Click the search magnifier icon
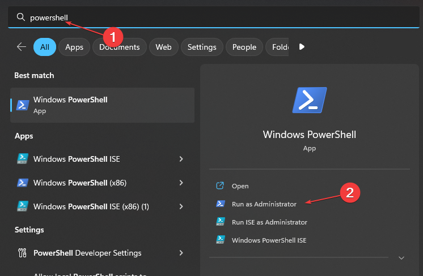Screen dimensions: 423x276 tap(21, 17)
